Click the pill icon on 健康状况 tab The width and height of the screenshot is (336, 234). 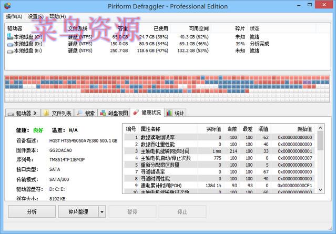(x=136, y=112)
